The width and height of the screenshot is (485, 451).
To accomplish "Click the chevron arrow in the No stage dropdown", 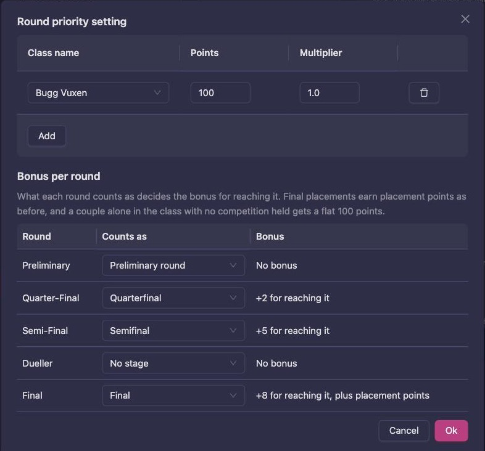I will (x=233, y=364).
